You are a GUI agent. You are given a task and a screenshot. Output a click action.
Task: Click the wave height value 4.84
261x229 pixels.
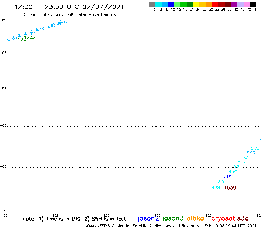(216, 188)
